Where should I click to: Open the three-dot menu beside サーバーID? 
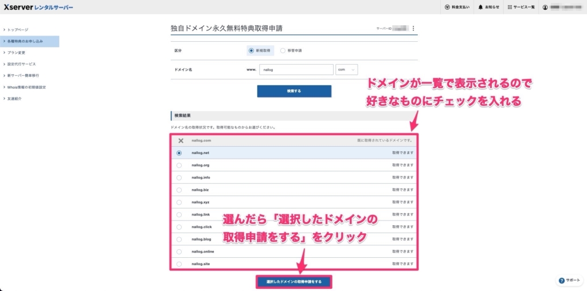413,28
